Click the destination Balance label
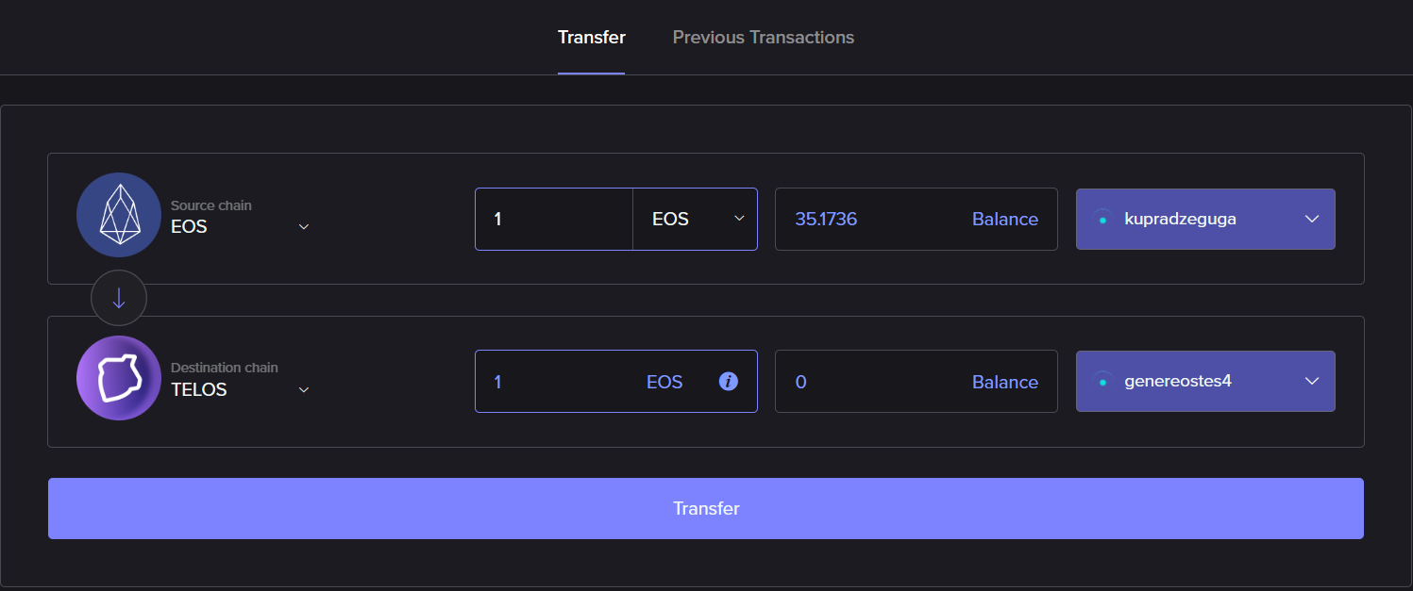 click(1004, 382)
